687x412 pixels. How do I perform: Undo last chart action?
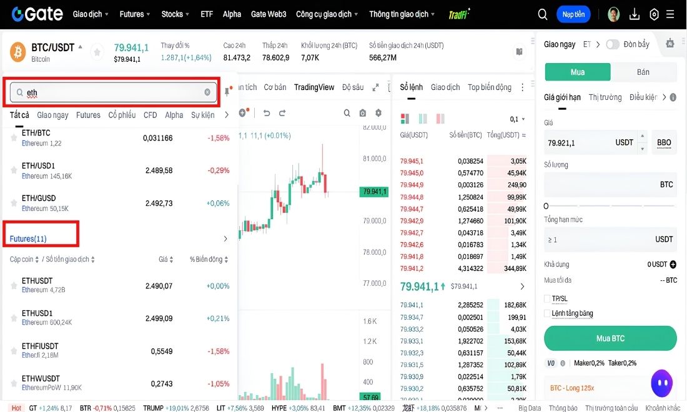(x=267, y=113)
